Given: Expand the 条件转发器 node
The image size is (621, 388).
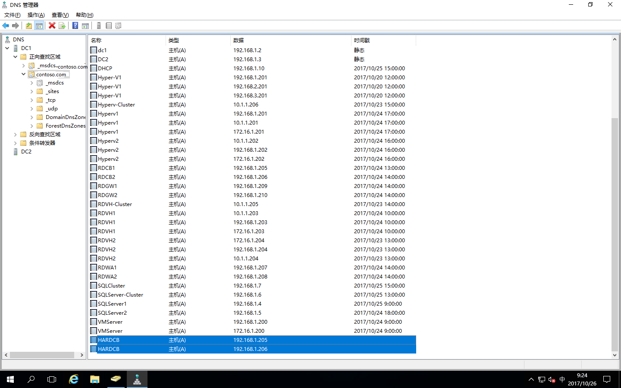Looking at the screenshot, I should [16, 143].
